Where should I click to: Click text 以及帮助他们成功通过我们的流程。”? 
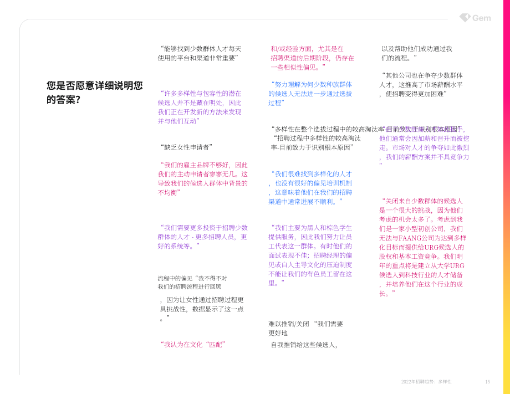tap(417, 53)
